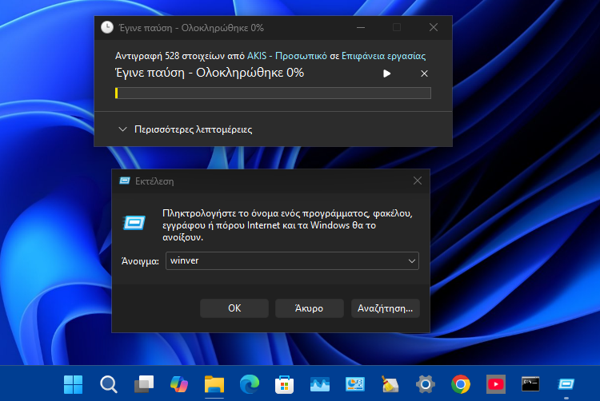Click the copy progress bar

273,93
